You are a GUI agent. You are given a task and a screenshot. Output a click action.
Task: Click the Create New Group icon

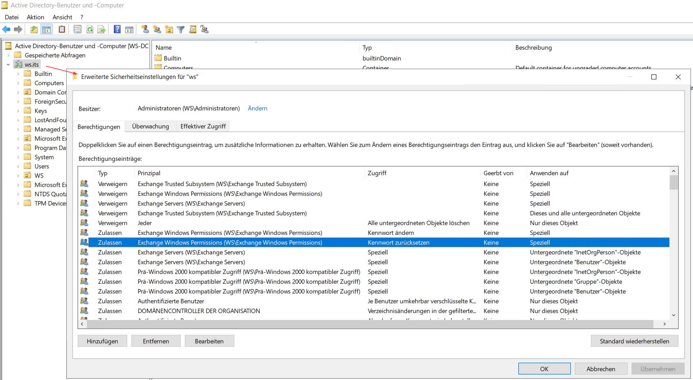[x=157, y=29]
